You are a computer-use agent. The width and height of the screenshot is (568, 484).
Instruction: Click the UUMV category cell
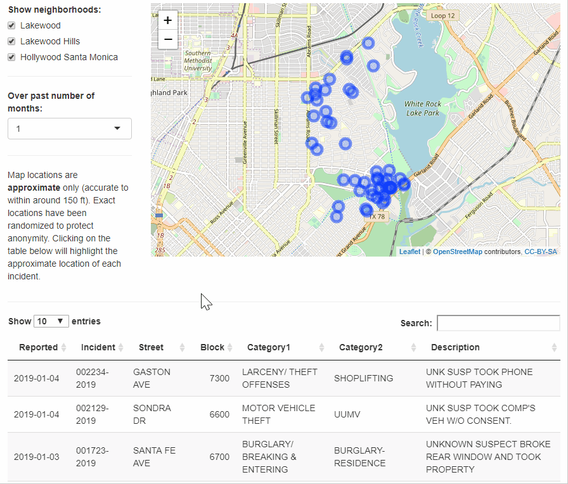[x=347, y=414]
